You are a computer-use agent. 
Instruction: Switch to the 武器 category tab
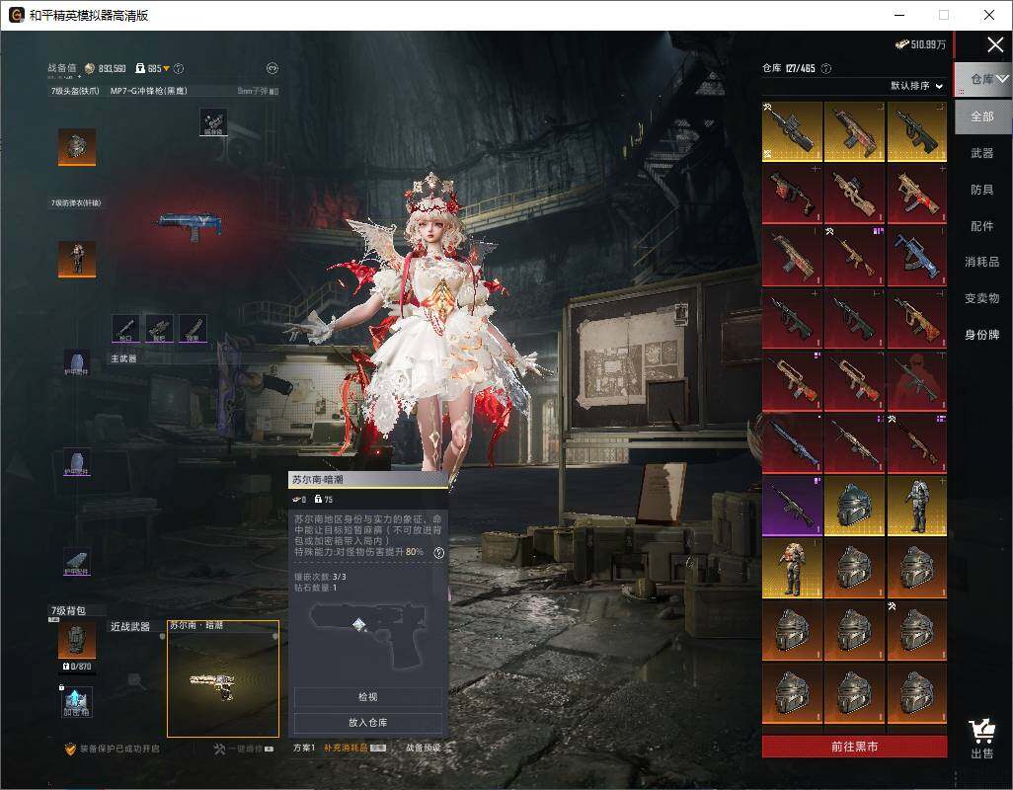point(982,153)
